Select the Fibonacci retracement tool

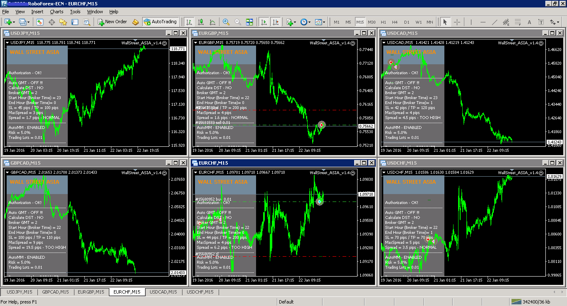(x=518, y=22)
